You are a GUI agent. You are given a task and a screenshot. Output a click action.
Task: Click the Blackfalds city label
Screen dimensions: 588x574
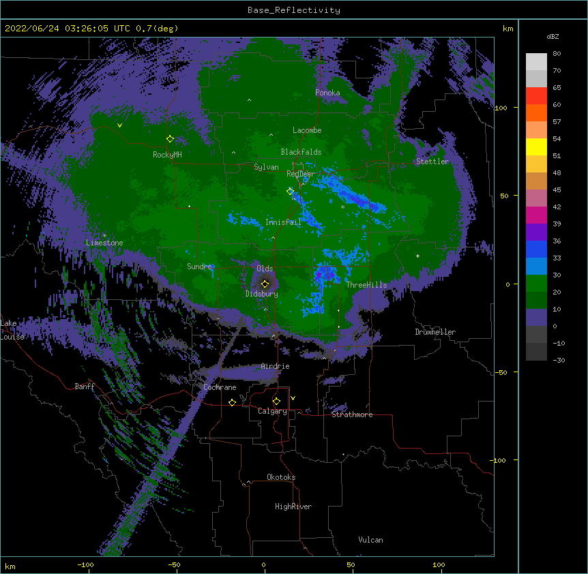coord(301,152)
